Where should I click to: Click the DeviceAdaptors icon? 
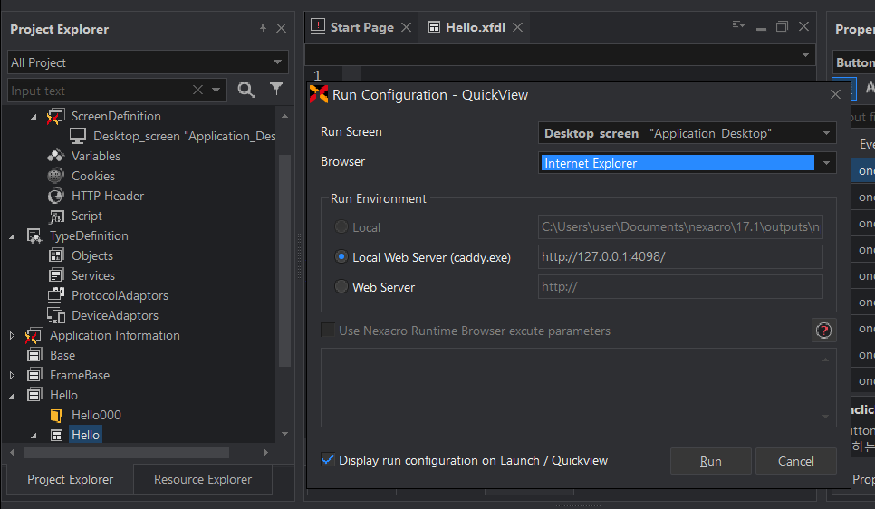tap(56, 315)
